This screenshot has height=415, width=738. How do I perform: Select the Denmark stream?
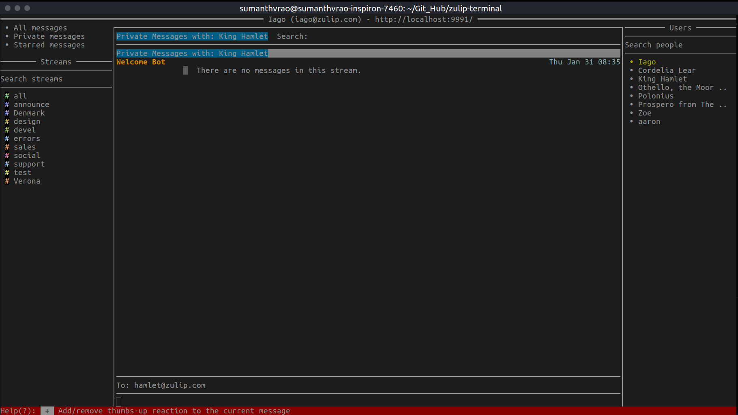29,113
